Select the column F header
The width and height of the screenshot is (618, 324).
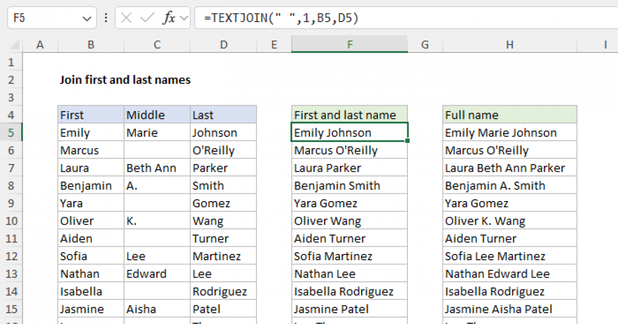click(x=349, y=45)
